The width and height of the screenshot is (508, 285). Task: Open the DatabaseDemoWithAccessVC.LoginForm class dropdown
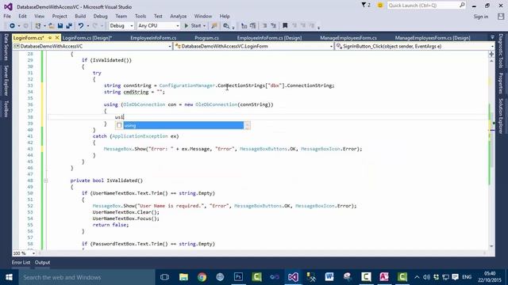(254, 47)
